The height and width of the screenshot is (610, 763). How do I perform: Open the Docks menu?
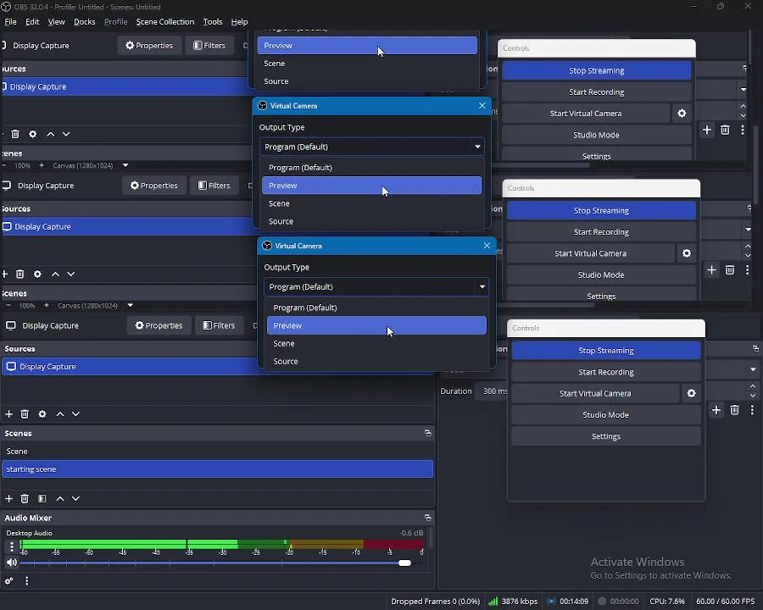pyautogui.click(x=85, y=21)
